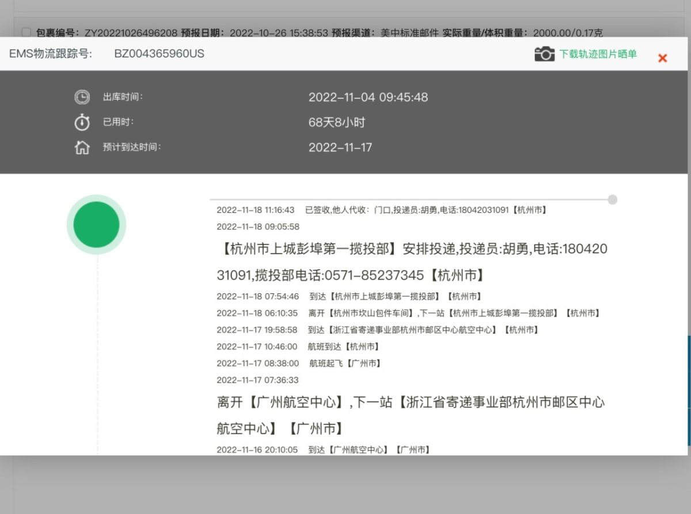Check the checkbox beside package ZY20221026496208
Screen dimensions: 691x514
[x=25, y=33]
